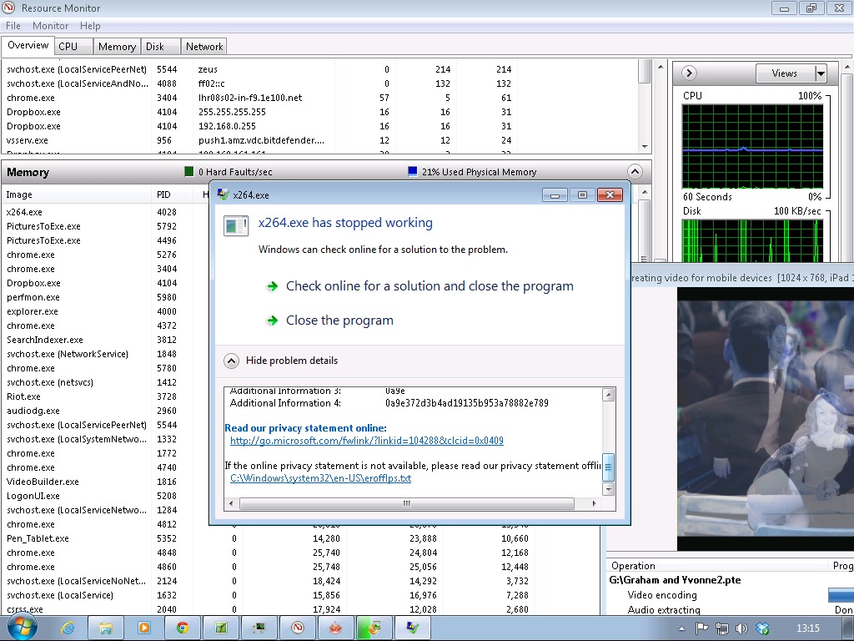Click Close the program option
854x641 pixels.
(x=339, y=320)
